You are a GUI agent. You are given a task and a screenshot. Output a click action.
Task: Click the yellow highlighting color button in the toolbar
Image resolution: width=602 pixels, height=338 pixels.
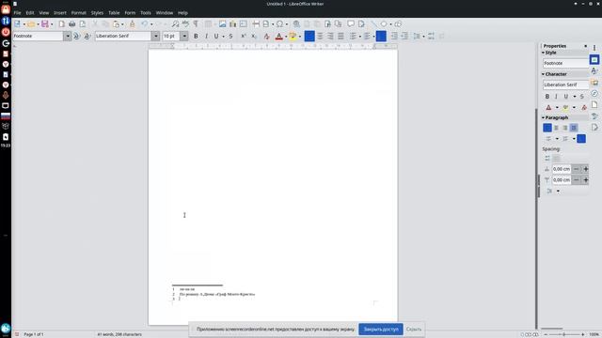tap(293, 36)
